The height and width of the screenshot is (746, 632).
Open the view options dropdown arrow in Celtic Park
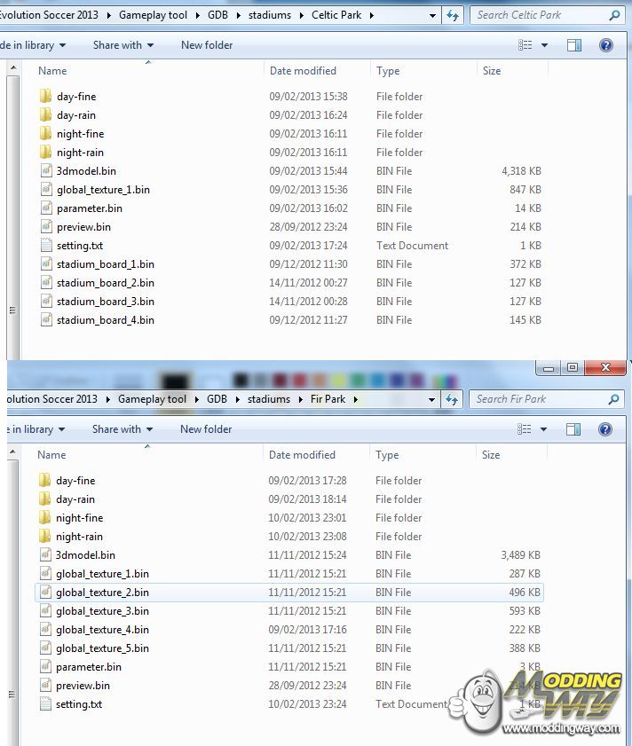[544, 45]
